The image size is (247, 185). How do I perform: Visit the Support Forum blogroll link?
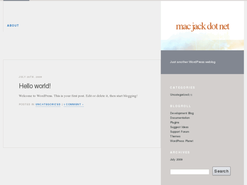[x=180, y=132]
